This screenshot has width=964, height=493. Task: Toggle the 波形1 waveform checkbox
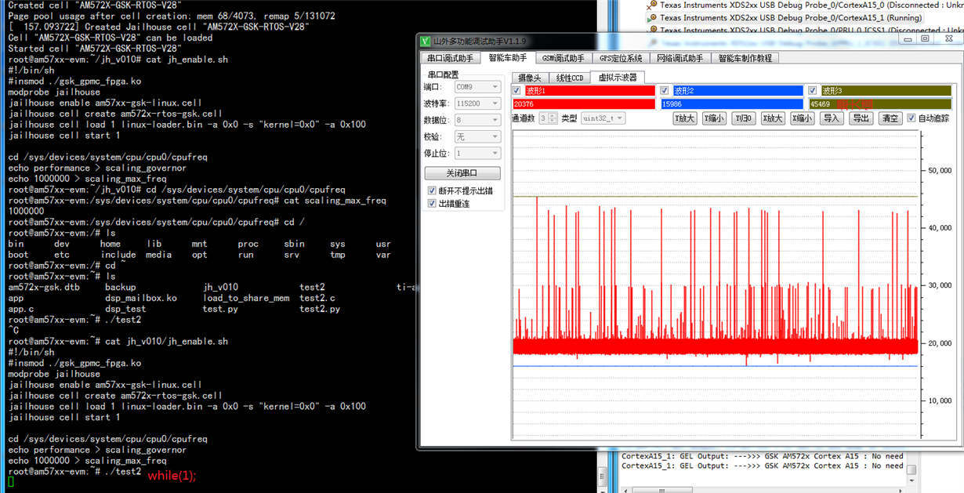tap(516, 91)
